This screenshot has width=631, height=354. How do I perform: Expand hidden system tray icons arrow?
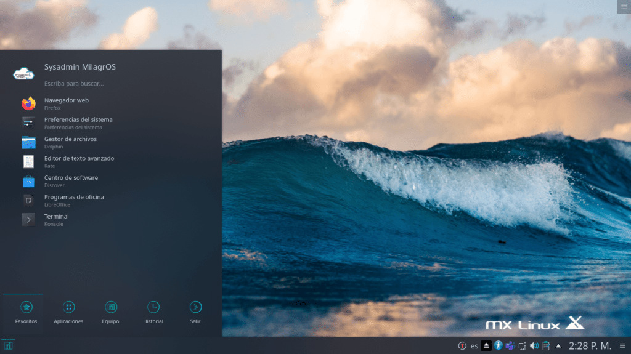[x=558, y=345]
